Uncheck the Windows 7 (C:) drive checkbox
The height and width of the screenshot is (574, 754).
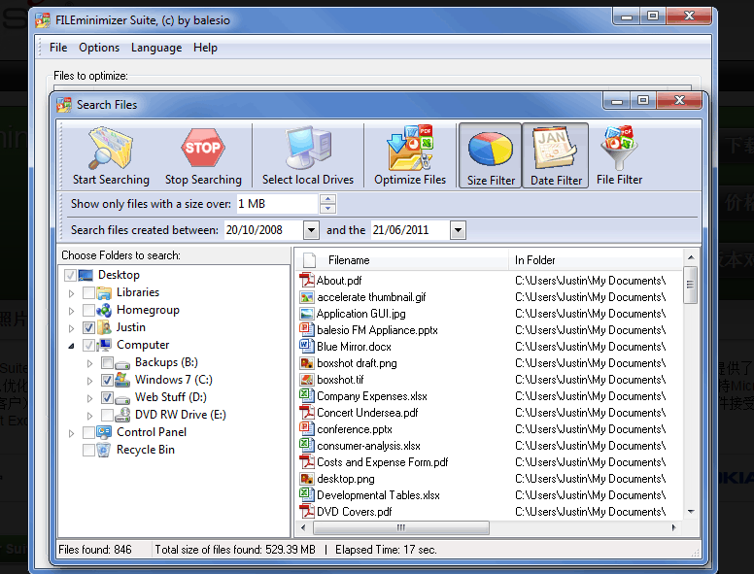(108, 380)
